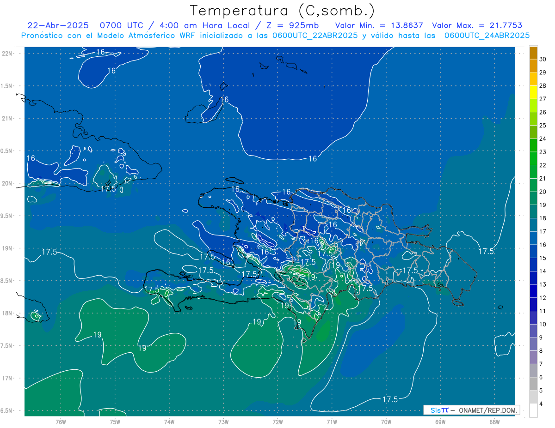Select the 'Valor Min. = 13.8637' readout

379,25
